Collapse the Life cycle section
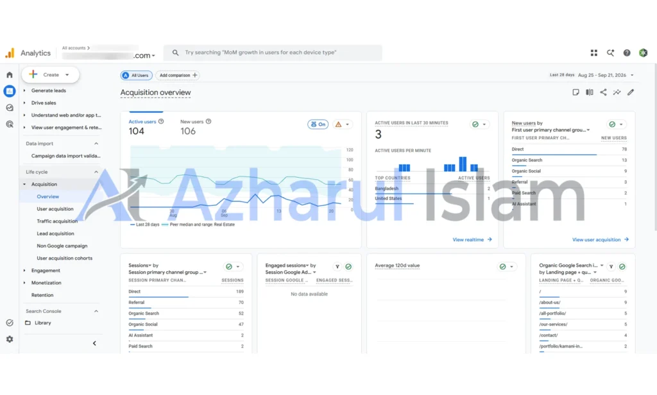This screenshot has height=395, width=657. click(96, 172)
